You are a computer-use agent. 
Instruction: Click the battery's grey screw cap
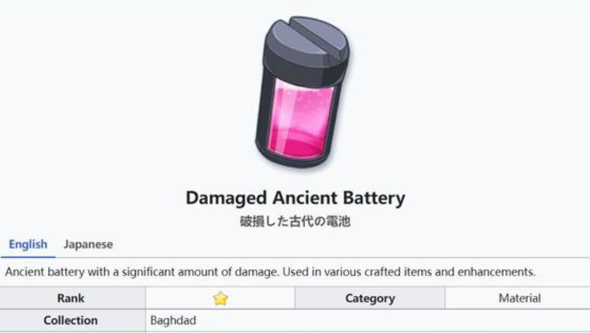(306, 49)
